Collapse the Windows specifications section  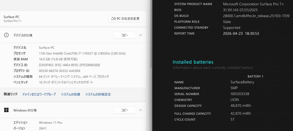141,110
